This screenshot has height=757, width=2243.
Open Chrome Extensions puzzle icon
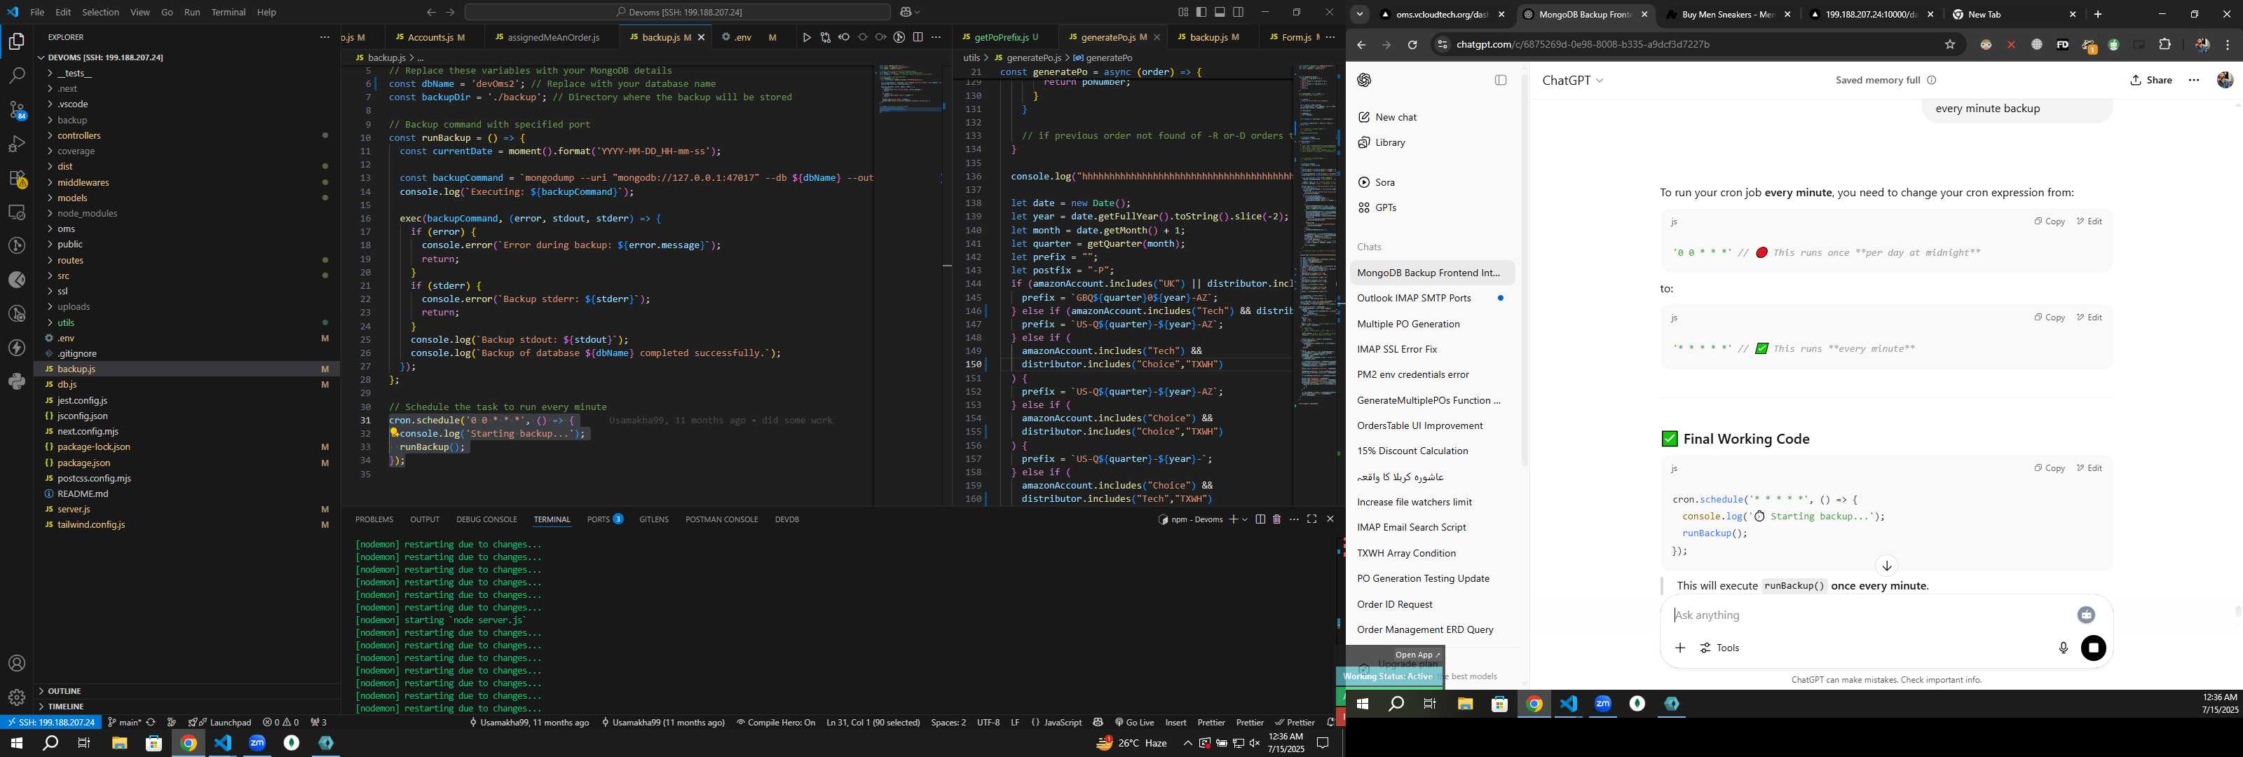point(2165,44)
